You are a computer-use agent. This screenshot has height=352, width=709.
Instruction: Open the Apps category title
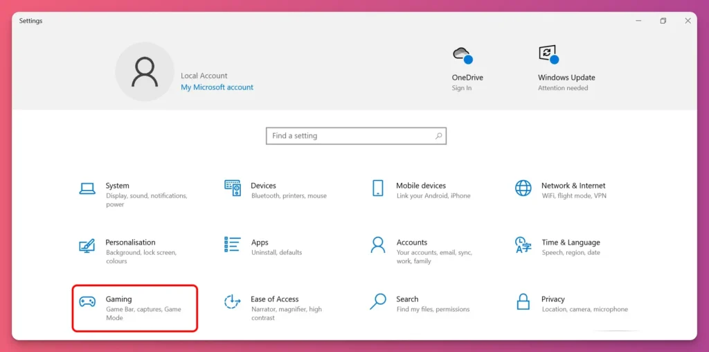pos(260,243)
